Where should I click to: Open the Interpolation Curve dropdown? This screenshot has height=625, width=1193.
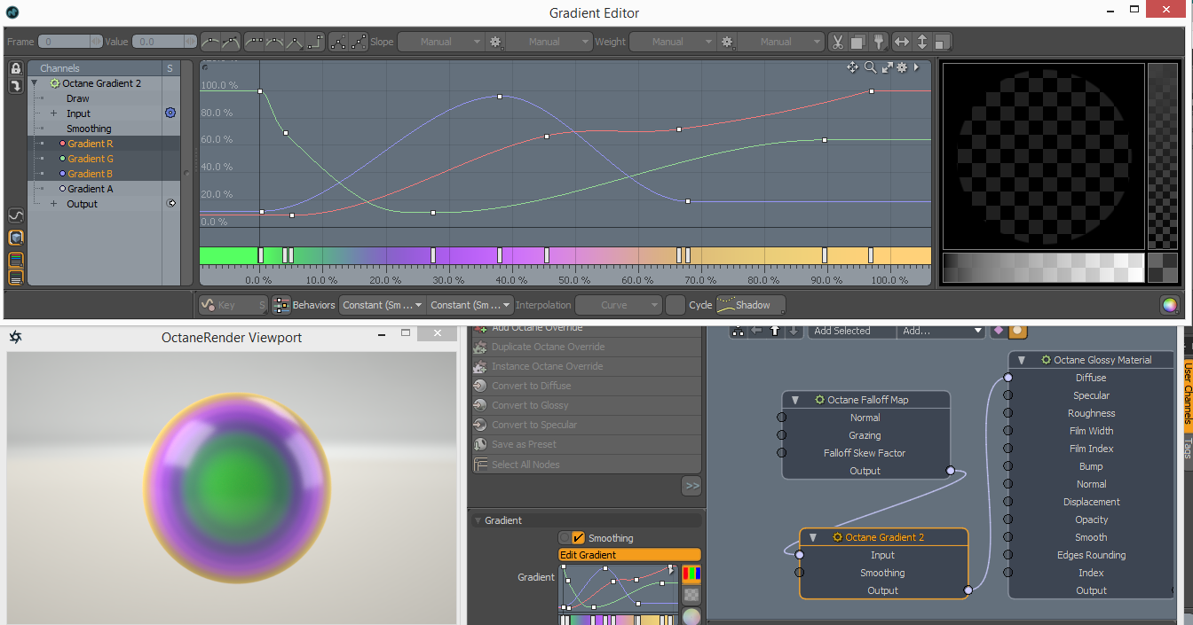click(619, 305)
